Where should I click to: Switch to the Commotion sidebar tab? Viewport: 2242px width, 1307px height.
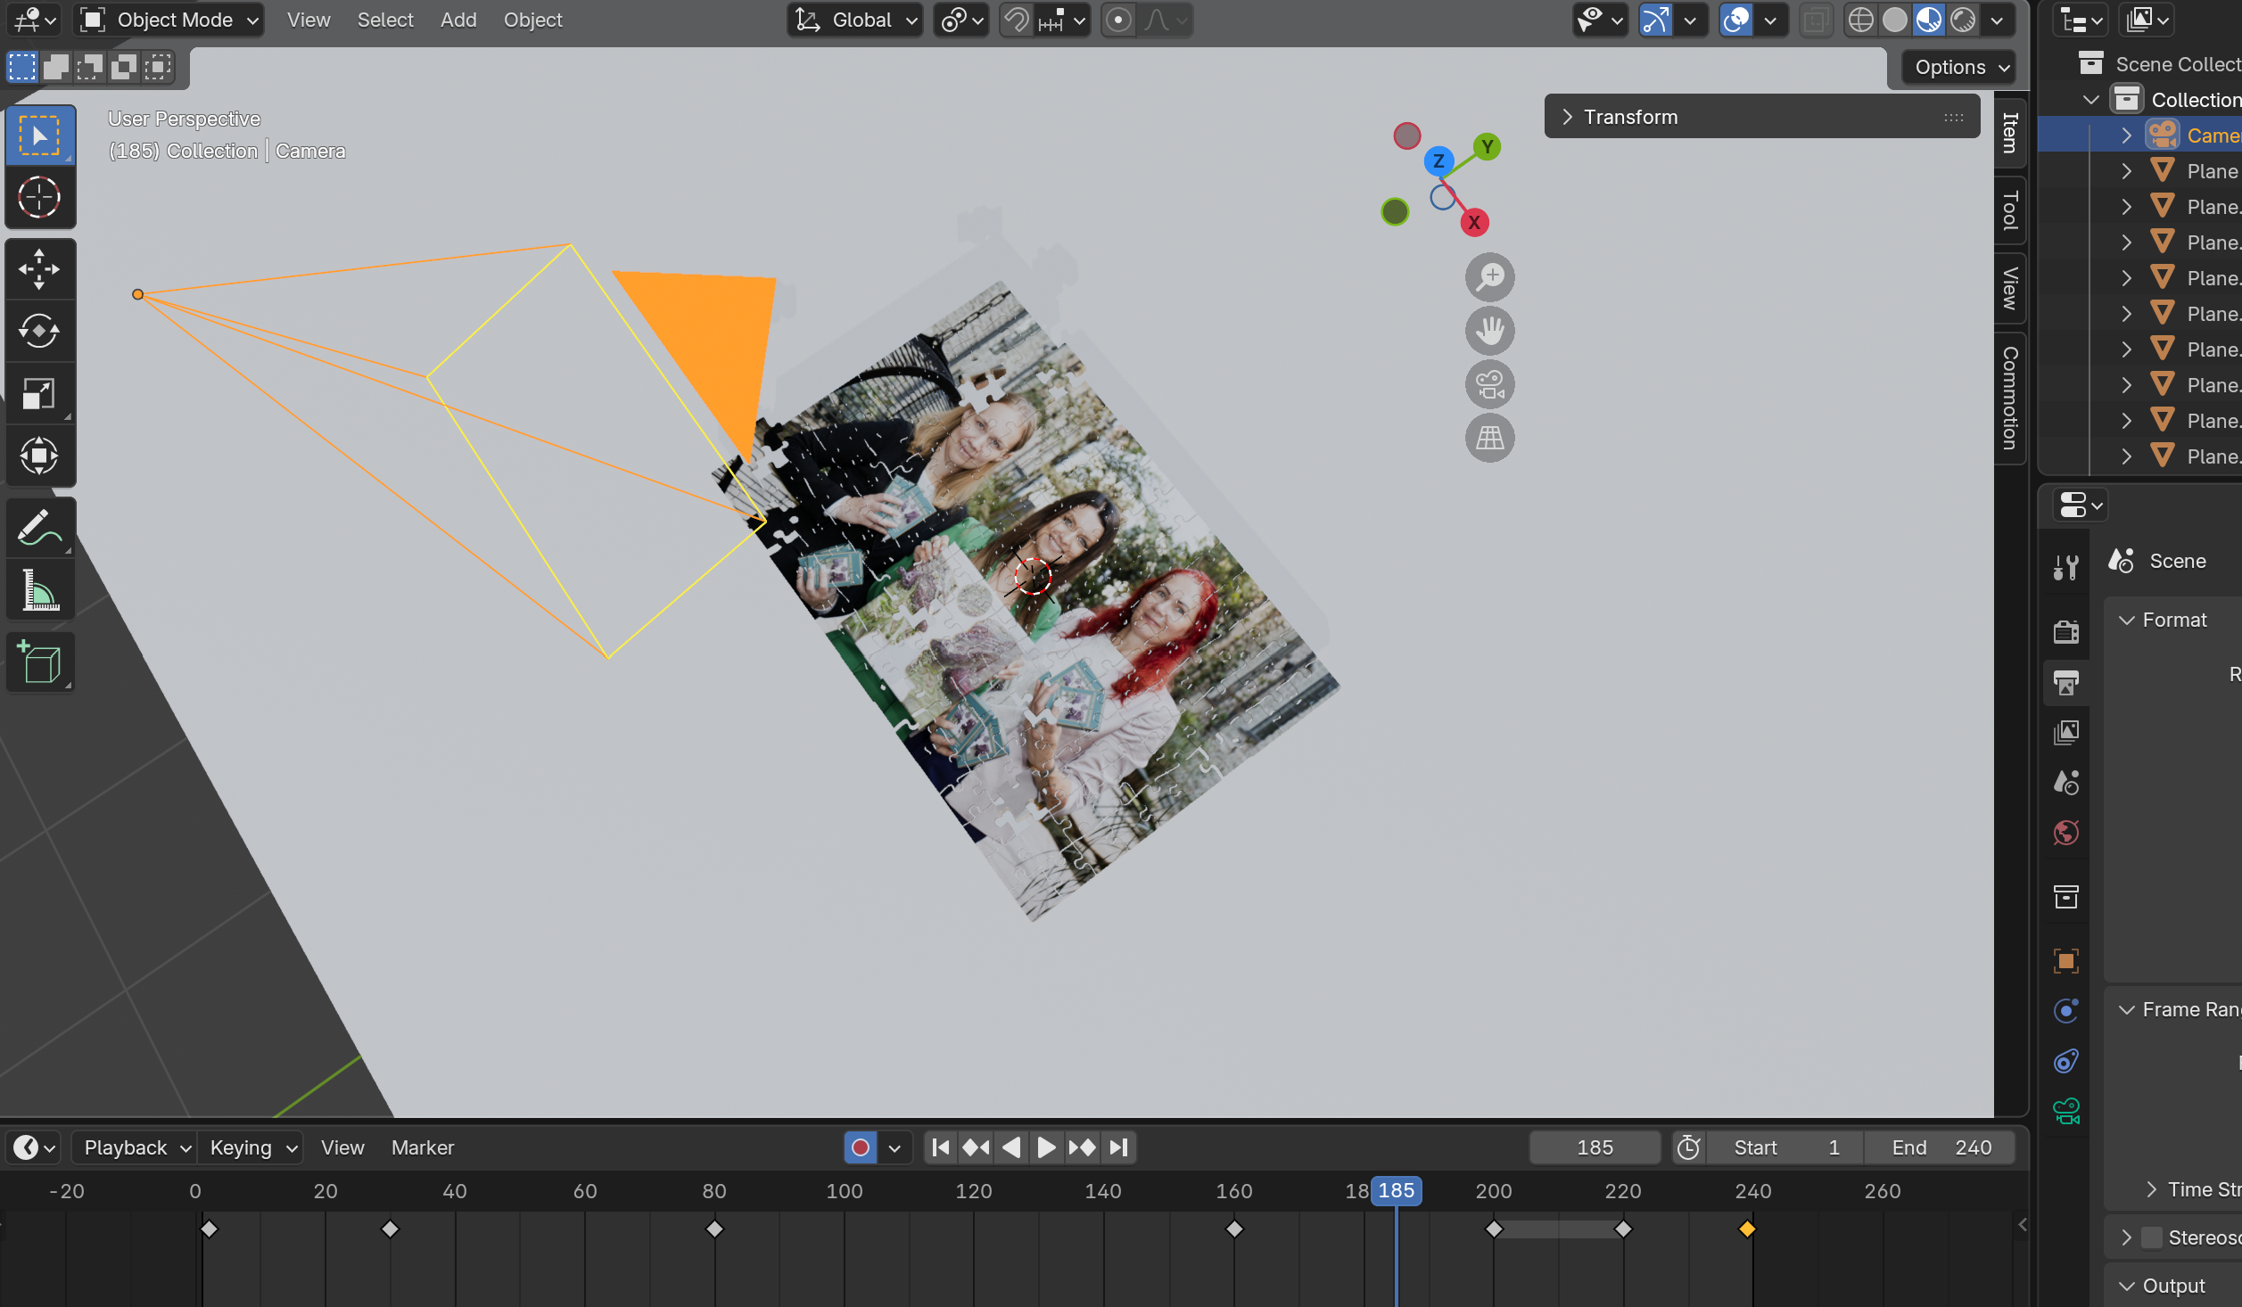[2010, 398]
